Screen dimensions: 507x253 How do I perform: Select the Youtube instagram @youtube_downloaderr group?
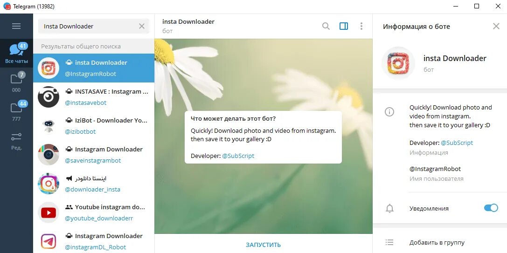pos(94,212)
